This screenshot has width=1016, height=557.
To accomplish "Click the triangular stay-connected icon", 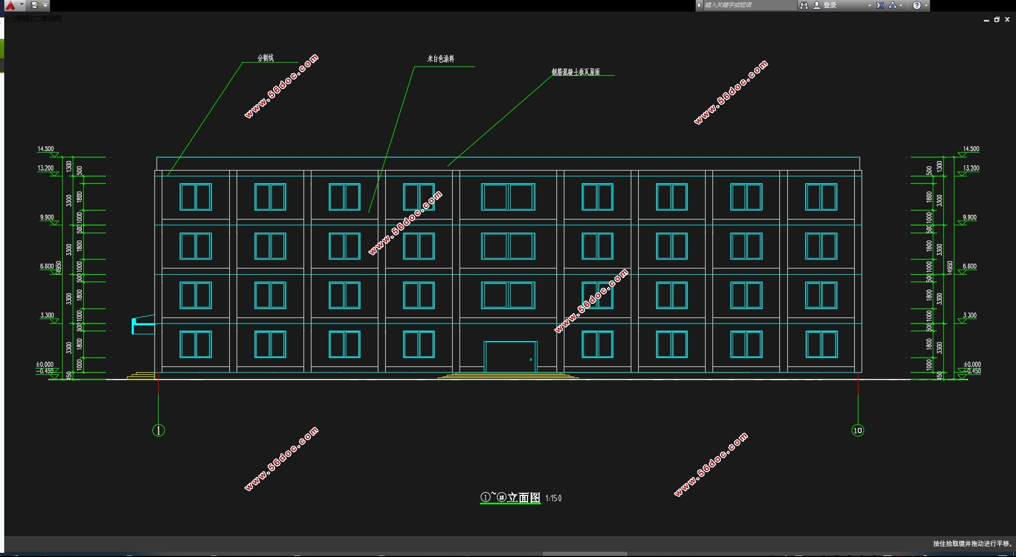I will pyautogui.click(x=893, y=5).
